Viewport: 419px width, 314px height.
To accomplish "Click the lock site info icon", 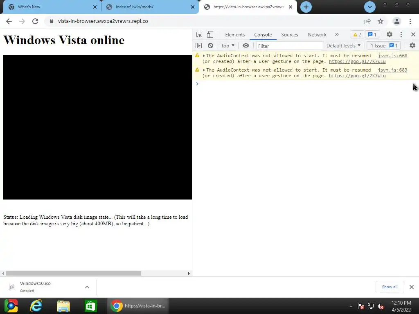I will pyautogui.click(x=52, y=21).
